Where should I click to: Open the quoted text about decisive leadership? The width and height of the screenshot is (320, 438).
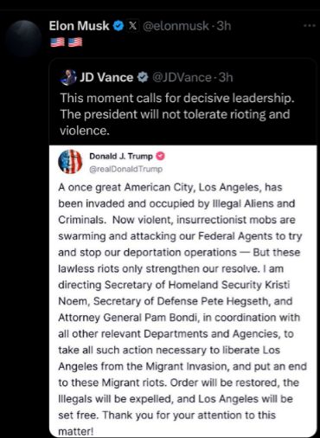pyautogui.click(x=176, y=114)
